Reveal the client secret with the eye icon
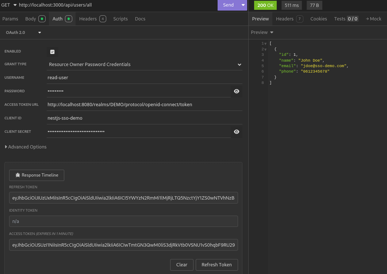Image resolution: width=387 pixels, height=274 pixels. (x=237, y=132)
